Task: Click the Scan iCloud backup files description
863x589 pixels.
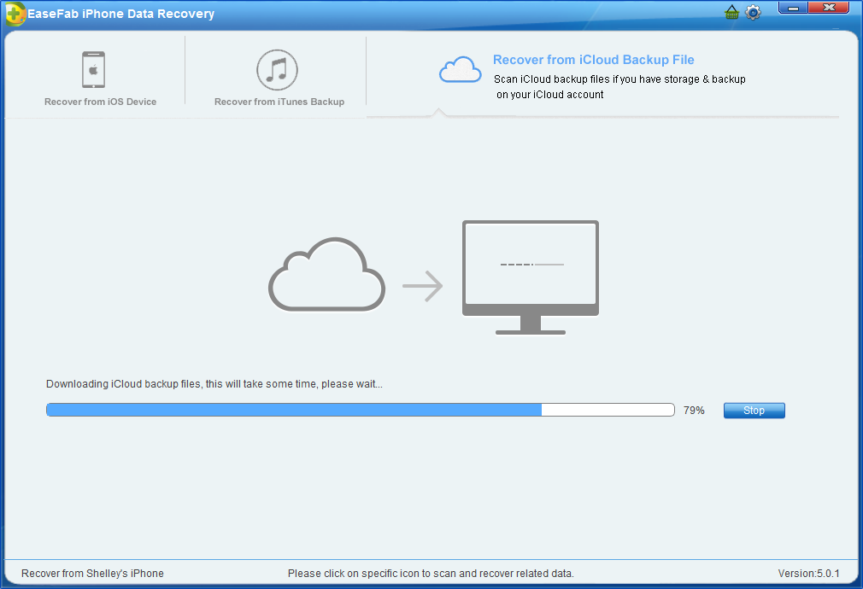Action: [x=619, y=87]
